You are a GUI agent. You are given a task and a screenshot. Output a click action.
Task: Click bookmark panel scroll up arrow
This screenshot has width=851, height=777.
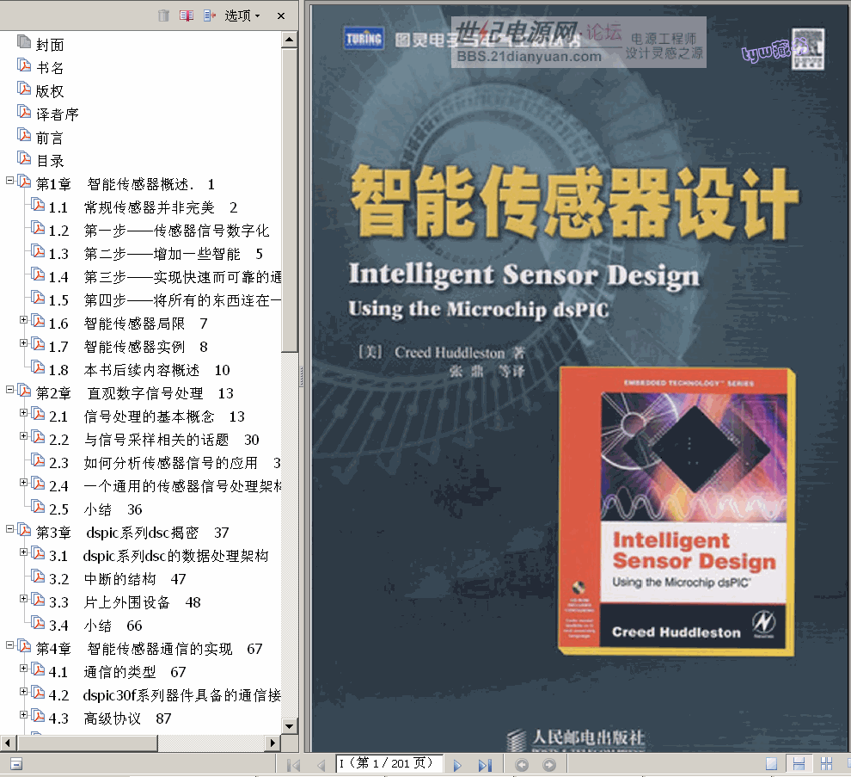click(x=290, y=40)
